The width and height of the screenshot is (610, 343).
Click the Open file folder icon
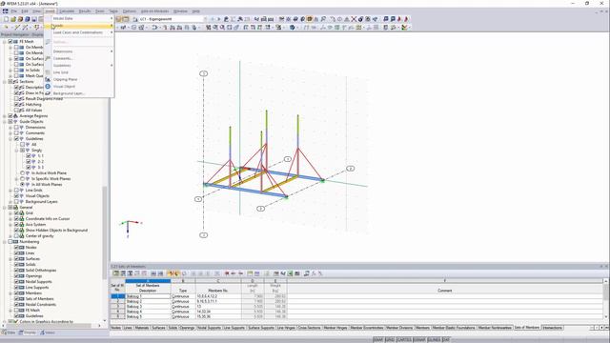12,19
